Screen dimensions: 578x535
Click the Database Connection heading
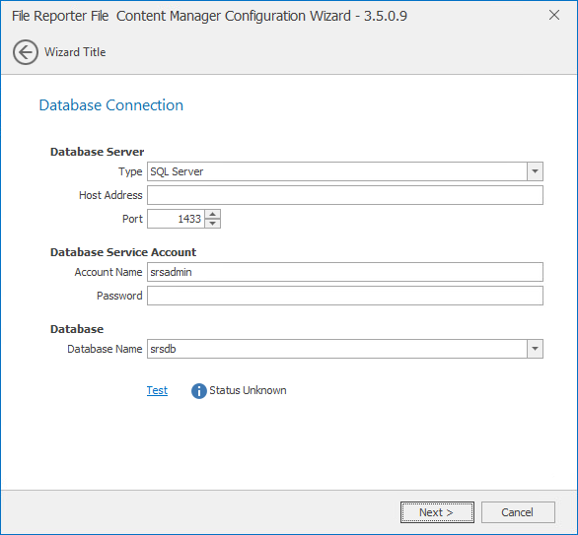(x=110, y=105)
